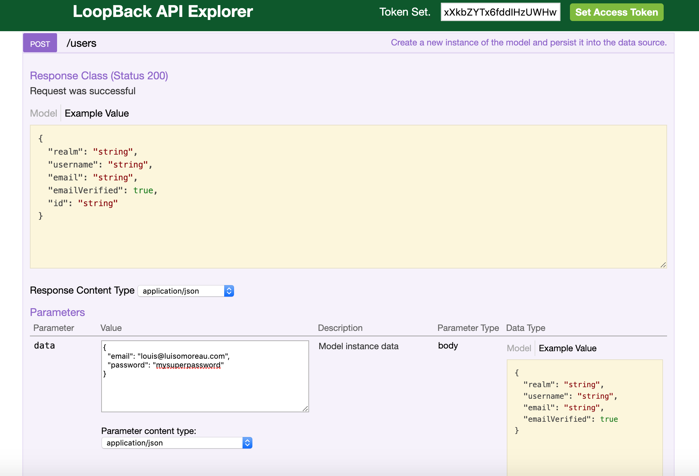Select Example Value tab under Response Class
699x476 pixels.
[x=97, y=113]
